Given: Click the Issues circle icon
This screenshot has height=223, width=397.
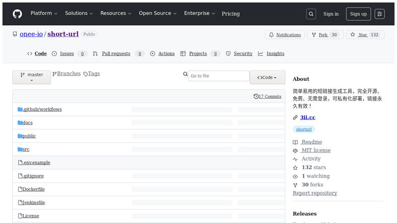Looking at the screenshot, I should 54,54.
